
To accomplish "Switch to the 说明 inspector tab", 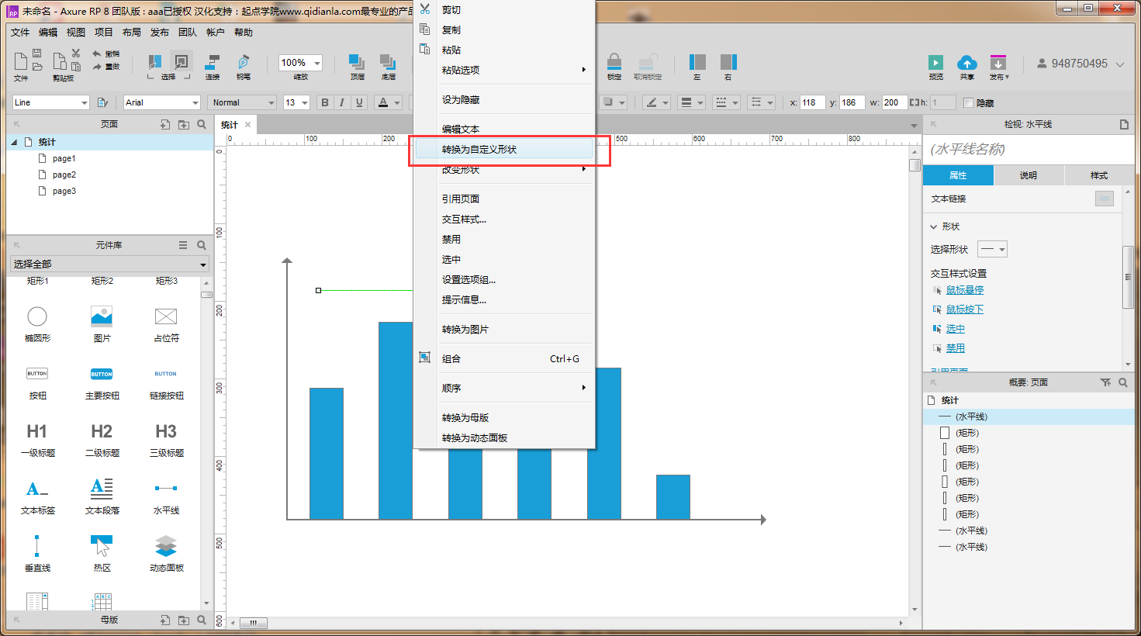I will pos(1029,175).
